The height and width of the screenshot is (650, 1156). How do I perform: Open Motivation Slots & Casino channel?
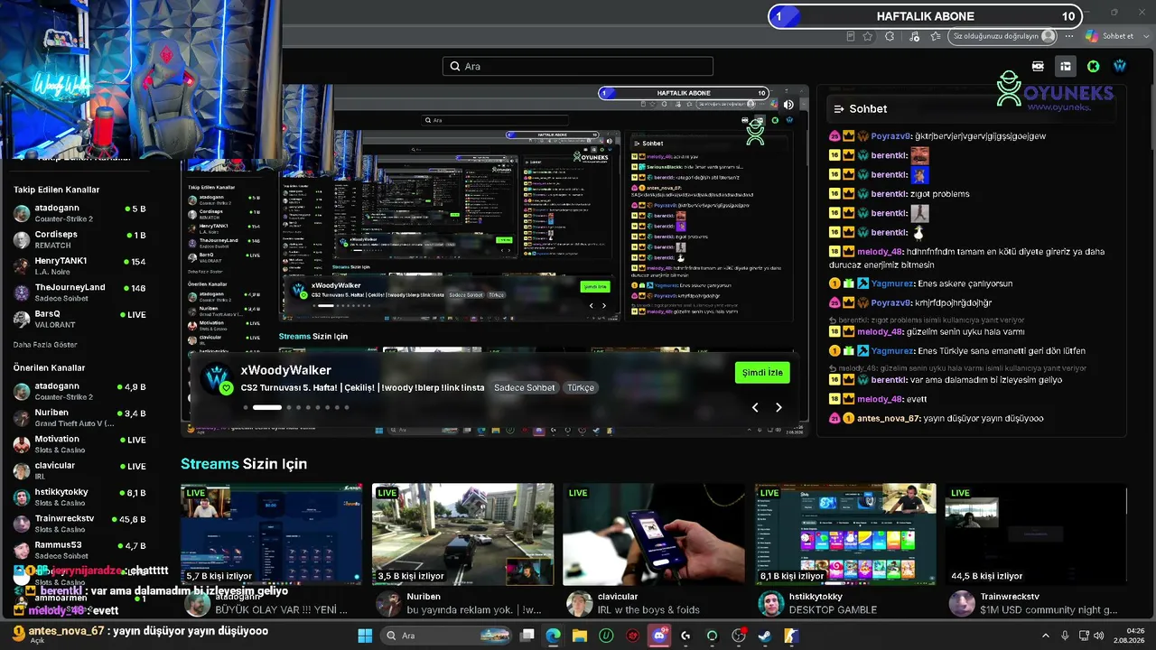pyautogui.click(x=79, y=443)
